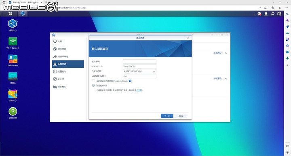291x156 pixels.
Task: Open the Control Panel desktop icon
Action: [13, 77]
